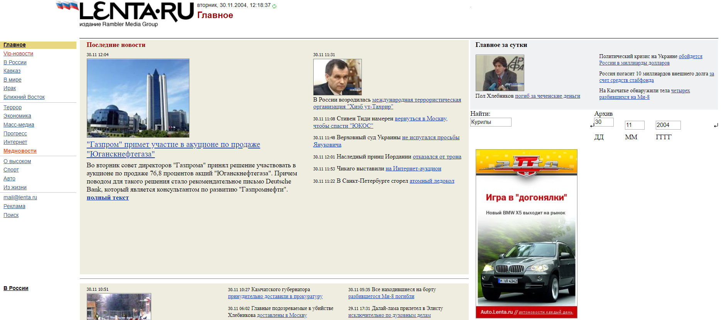Open the Из жизни section
The image size is (721, 320).
pyautogui.click(x=15, y=187)
